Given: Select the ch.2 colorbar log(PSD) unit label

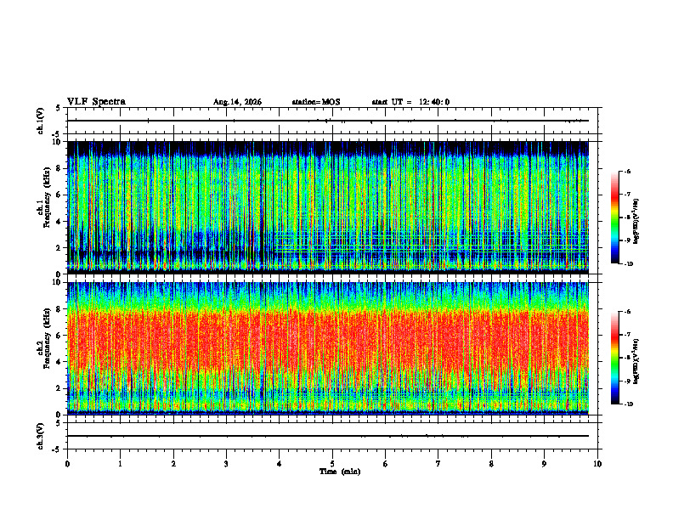Looking at the screenshot, I should click(x=636, y=361).
